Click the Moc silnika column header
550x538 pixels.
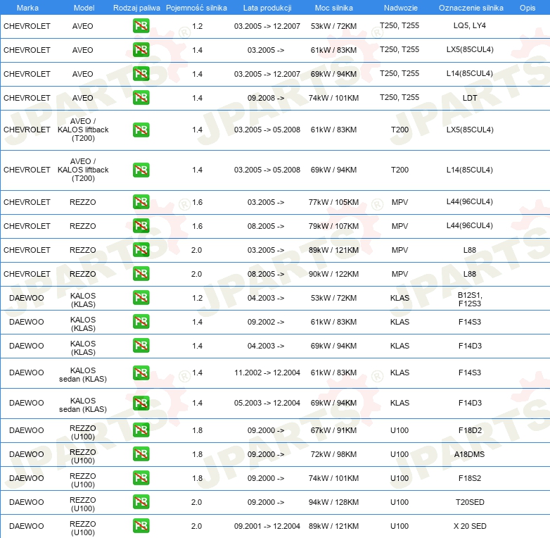coord(333,8)
